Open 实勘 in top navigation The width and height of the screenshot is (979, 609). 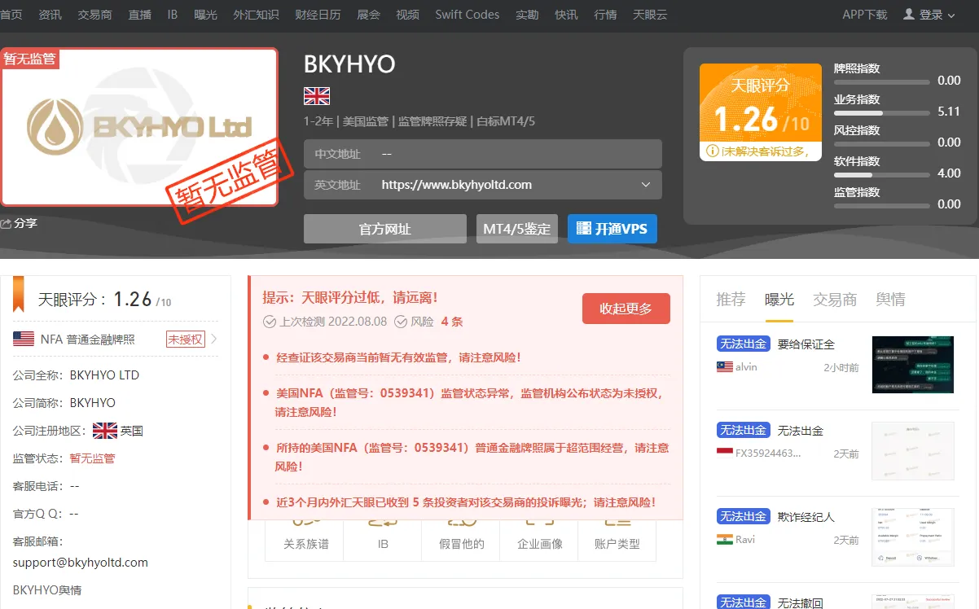(x=527, y=15)
